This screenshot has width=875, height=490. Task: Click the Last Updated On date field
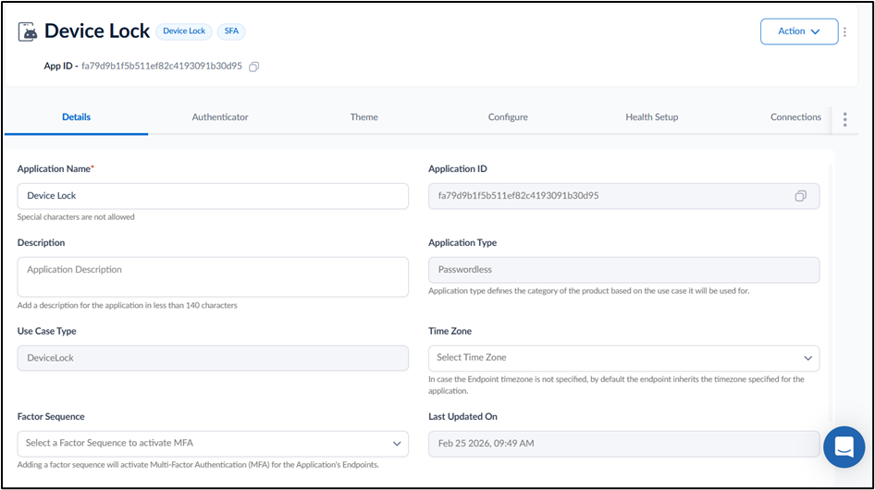point(623,443)
